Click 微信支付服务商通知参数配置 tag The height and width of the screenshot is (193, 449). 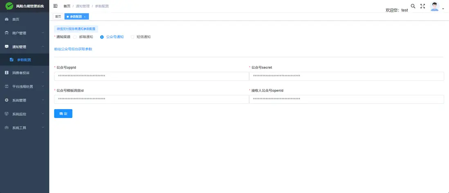tap(76, 29)
